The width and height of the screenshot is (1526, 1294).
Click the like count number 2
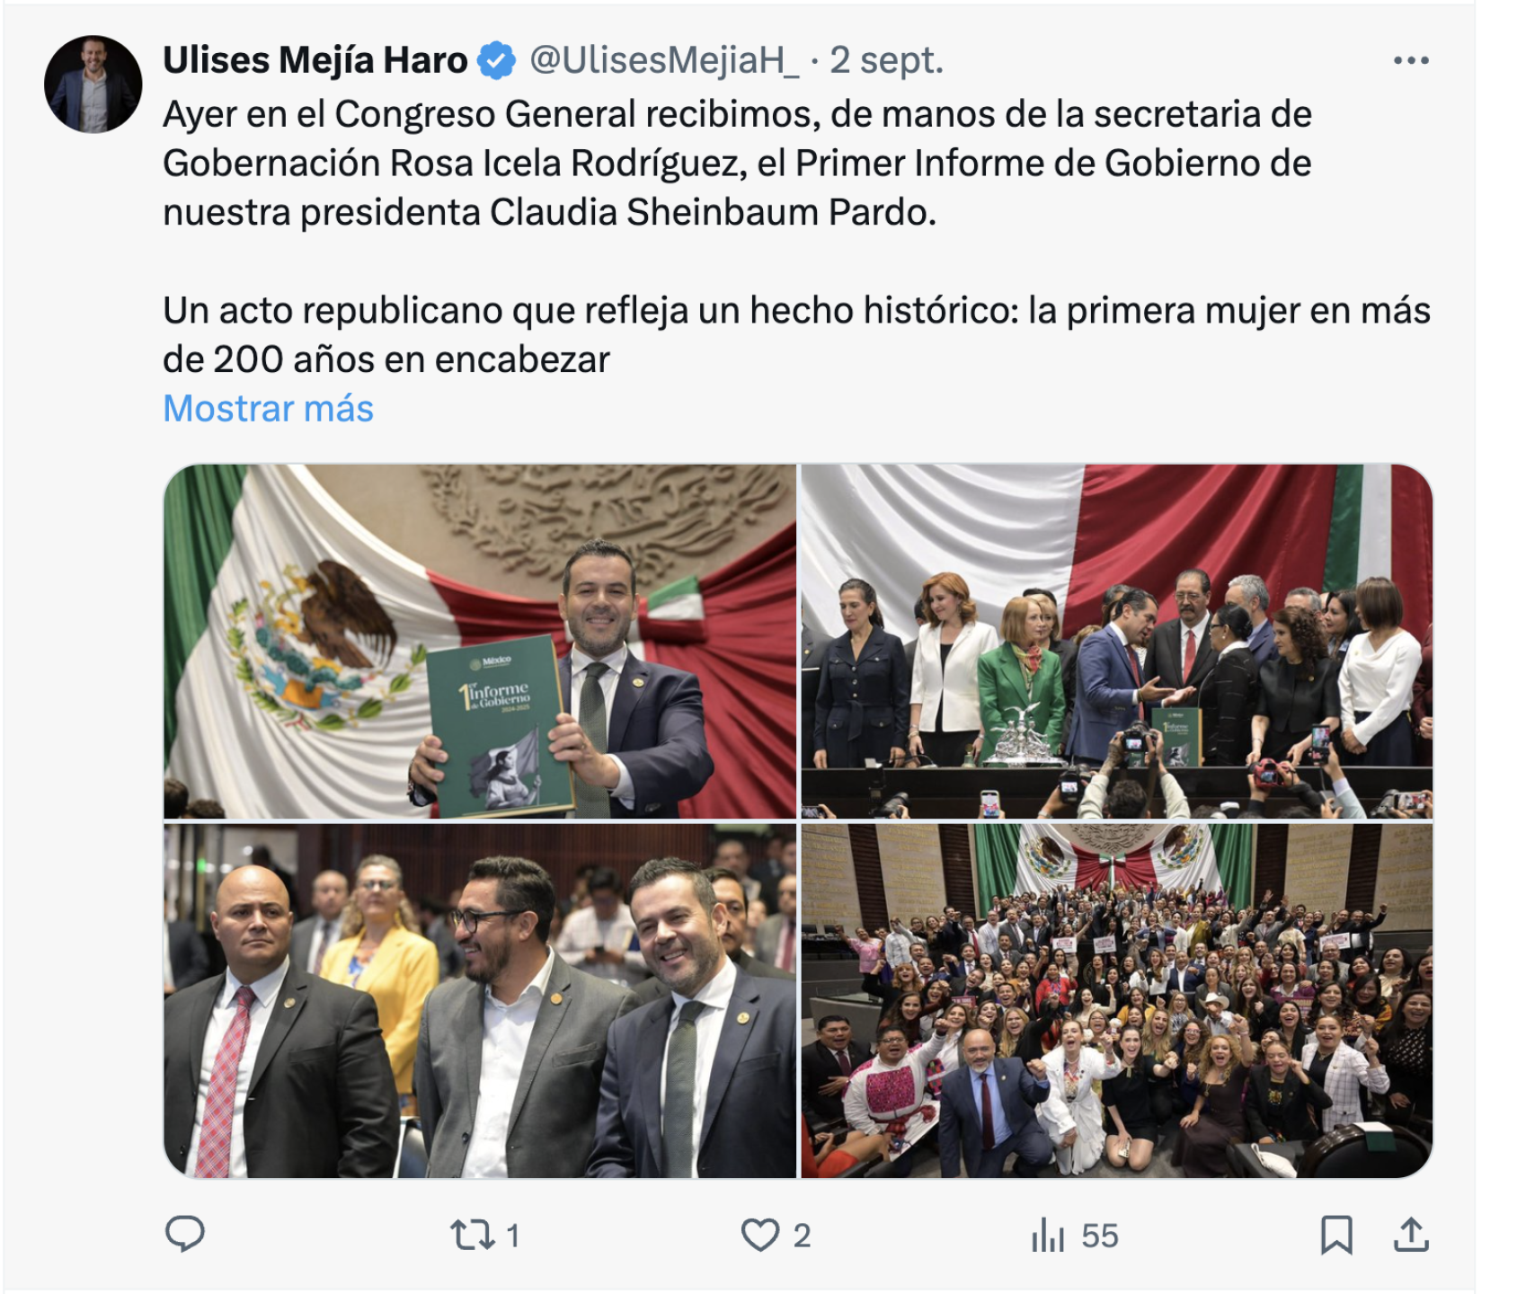tap(802, 1236)
